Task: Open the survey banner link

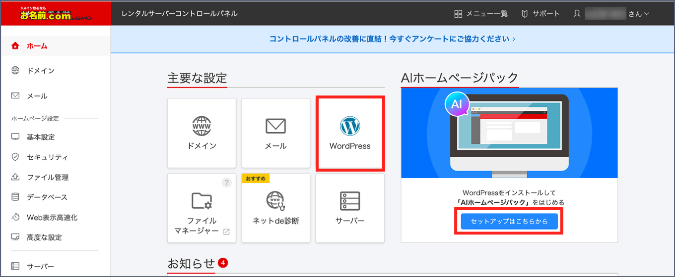Action: 392,39
